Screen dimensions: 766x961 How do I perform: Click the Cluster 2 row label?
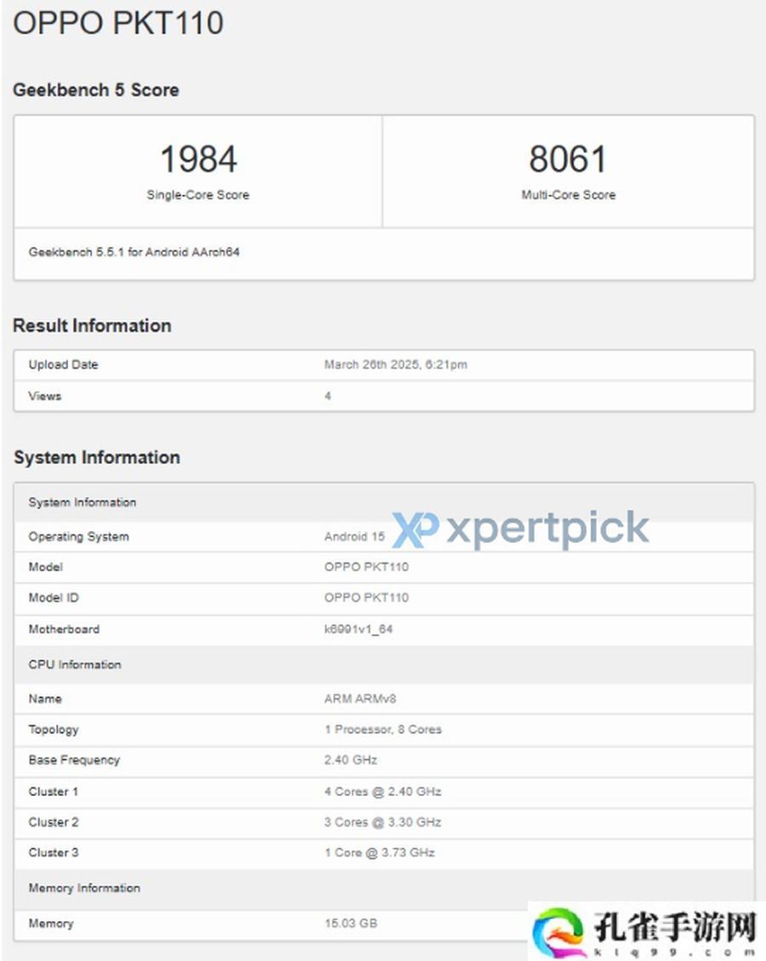coord(54,822)
